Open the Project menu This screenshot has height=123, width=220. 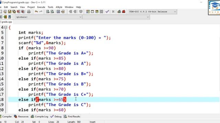(31, 7)
